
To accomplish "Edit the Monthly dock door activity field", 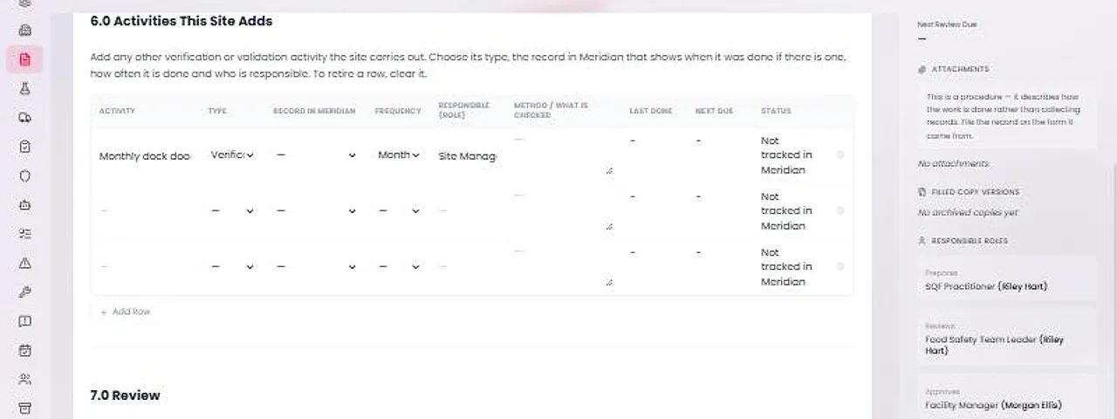I will coord(145,155).
